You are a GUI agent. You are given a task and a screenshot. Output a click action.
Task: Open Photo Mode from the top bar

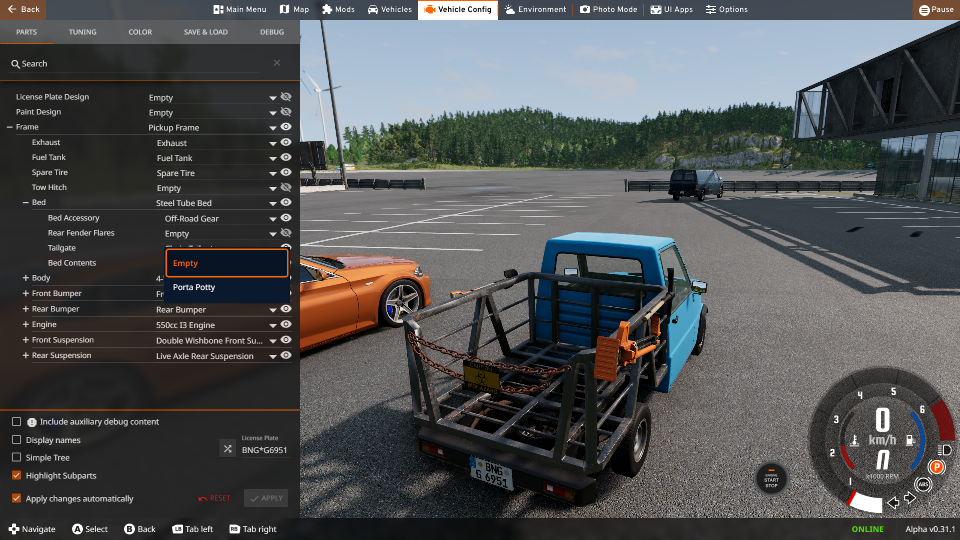(608, 9)
